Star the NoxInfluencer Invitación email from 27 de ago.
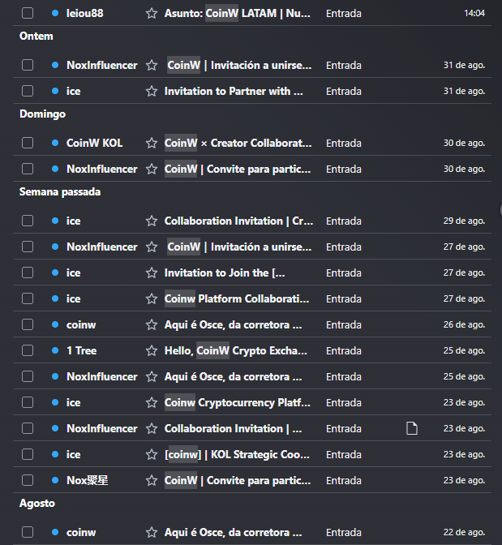 (152, 247)
